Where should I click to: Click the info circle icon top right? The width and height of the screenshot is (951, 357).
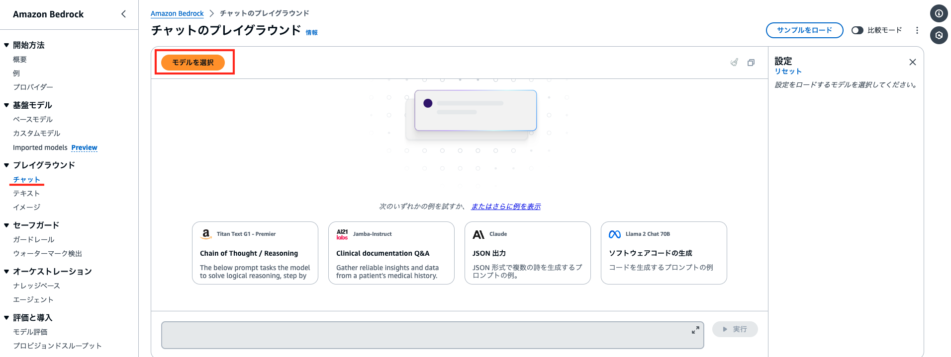tap(939, 13)
